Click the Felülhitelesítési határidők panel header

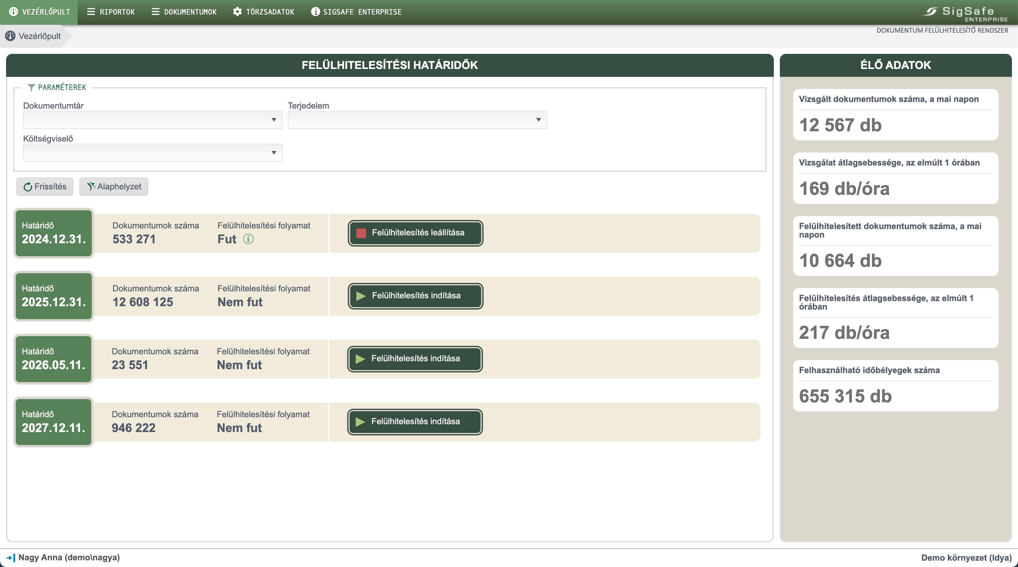(390, 65)
